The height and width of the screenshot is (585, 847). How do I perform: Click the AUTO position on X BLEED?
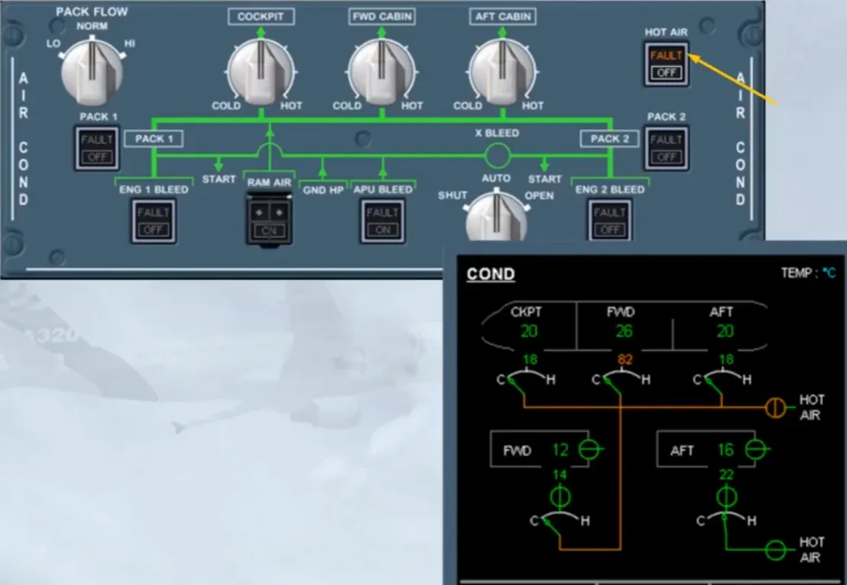tap(496, 178)
